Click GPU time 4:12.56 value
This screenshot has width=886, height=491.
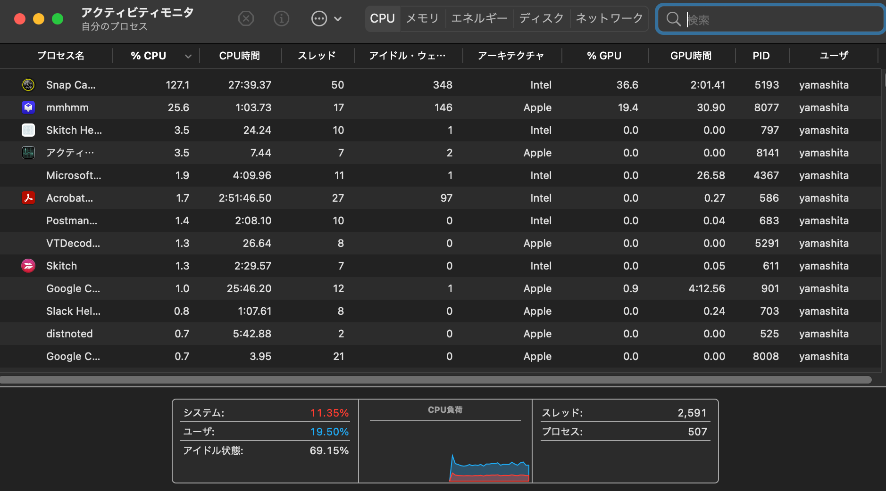point(707,288)
